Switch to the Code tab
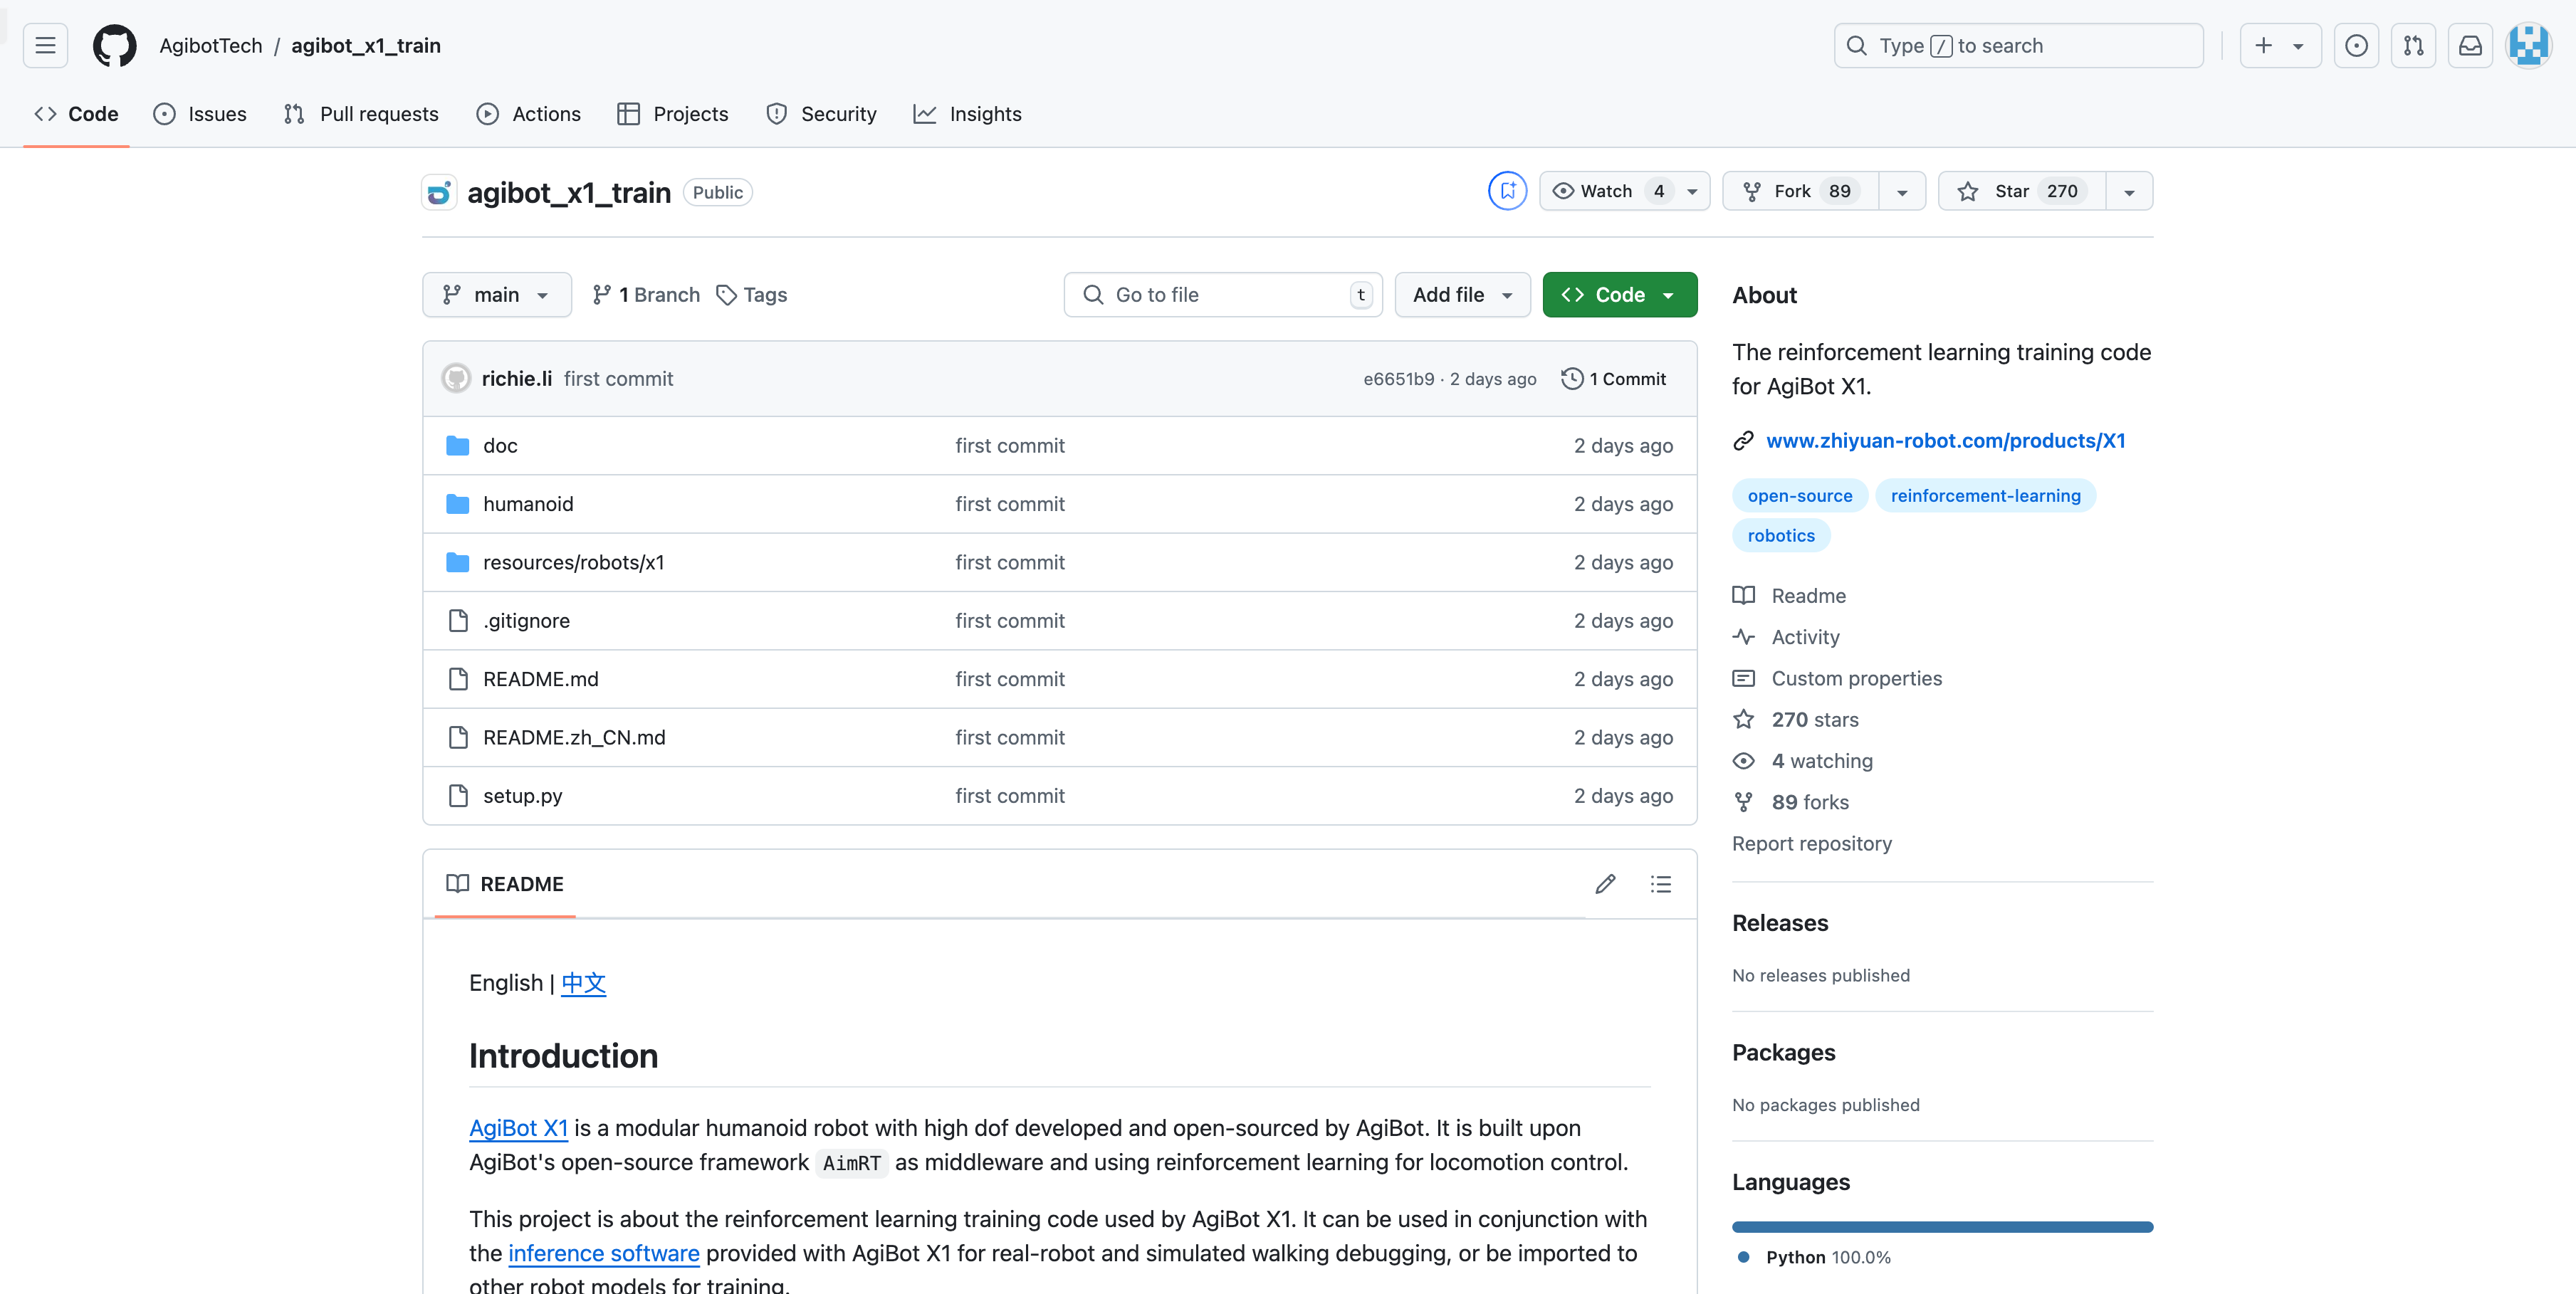 [76, 114]
